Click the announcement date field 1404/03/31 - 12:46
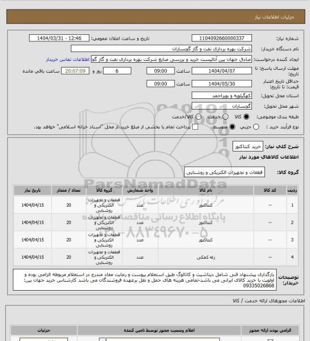This screenshot has width=310, height=341. [x=59, y=38]
